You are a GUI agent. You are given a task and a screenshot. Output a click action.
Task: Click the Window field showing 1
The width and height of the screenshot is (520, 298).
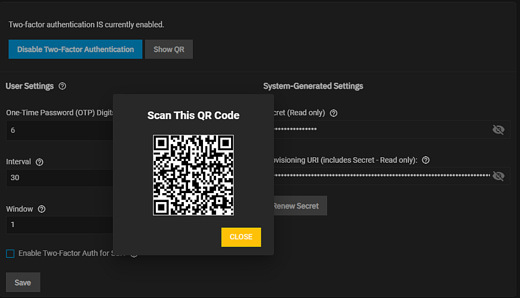[x=60, y=225]
